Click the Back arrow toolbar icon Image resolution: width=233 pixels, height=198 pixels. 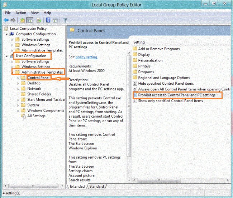[6, 20]
